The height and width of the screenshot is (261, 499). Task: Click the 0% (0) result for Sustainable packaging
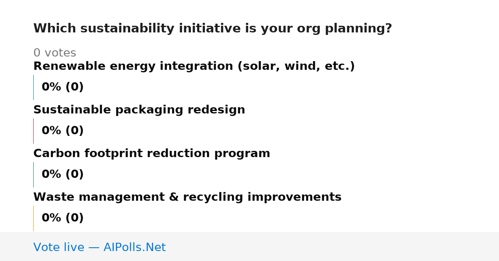pos(62,131)
